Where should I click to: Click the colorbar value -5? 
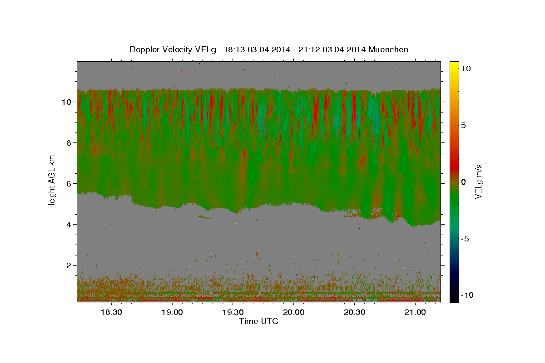coord(466,238)
